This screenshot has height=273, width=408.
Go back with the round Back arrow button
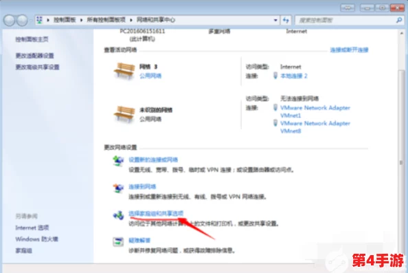[x=10, y=21]
